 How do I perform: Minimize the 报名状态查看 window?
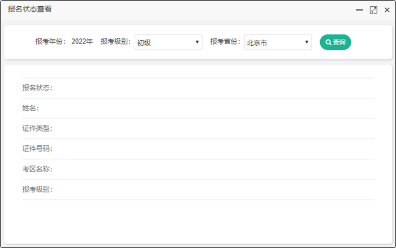coord(359,10)
